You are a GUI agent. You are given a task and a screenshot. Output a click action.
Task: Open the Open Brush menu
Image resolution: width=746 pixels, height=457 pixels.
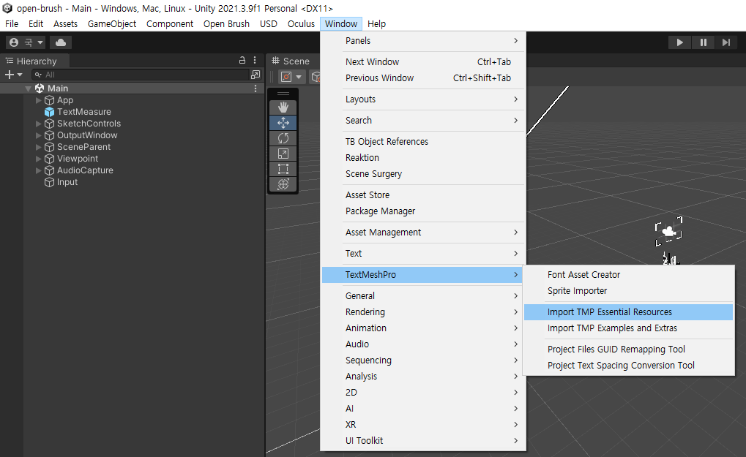click(226, 23)
